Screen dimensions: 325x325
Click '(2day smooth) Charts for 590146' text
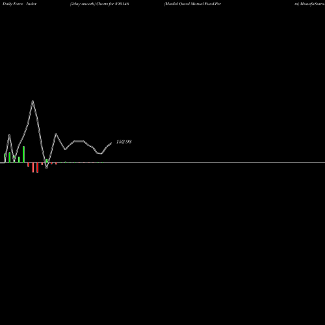99,4
